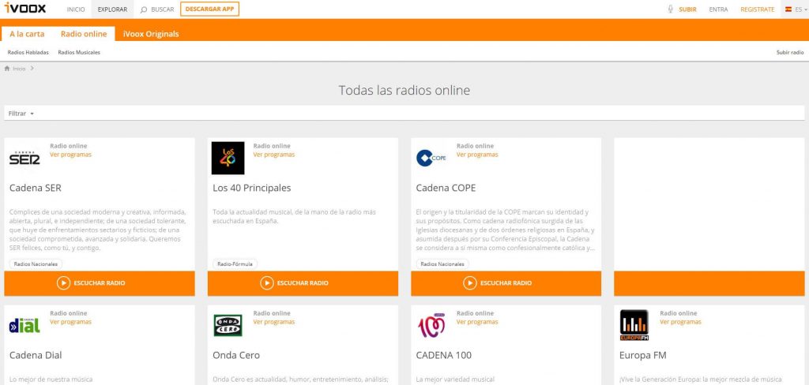
Task: Open the search magnifier icon
Action: click(144, 9)
